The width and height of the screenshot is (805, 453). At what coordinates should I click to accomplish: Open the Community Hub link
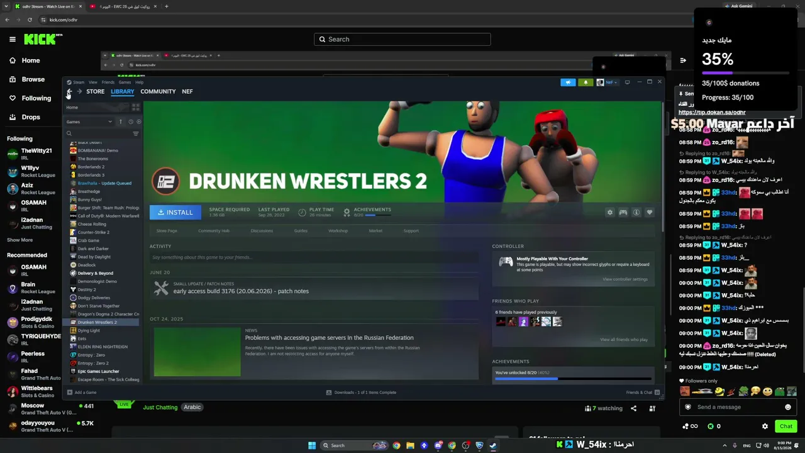tap(214, 231)
